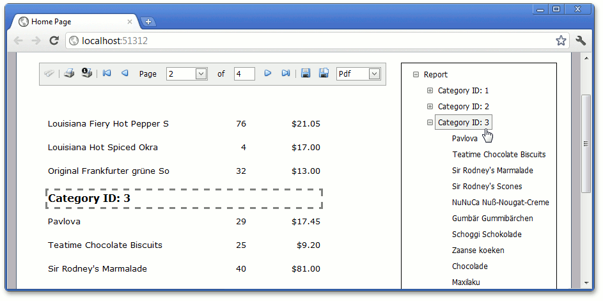Go to the first report page
Screen dimensions: 603x301
pyautogui.click(x=107, y=73)
